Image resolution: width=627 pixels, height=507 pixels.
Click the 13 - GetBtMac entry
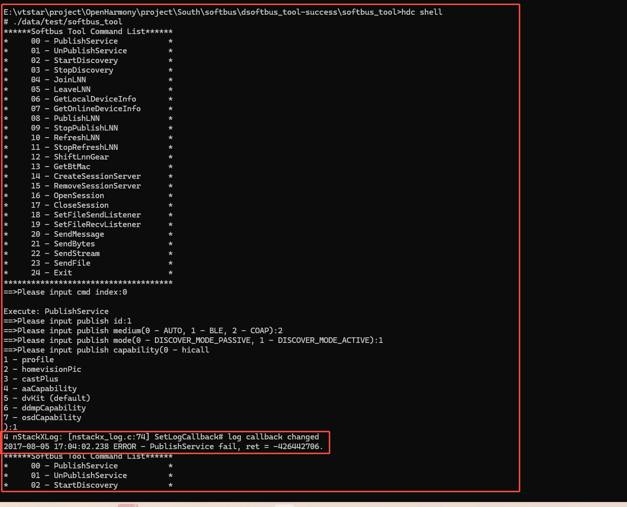(x=60, y=167)
